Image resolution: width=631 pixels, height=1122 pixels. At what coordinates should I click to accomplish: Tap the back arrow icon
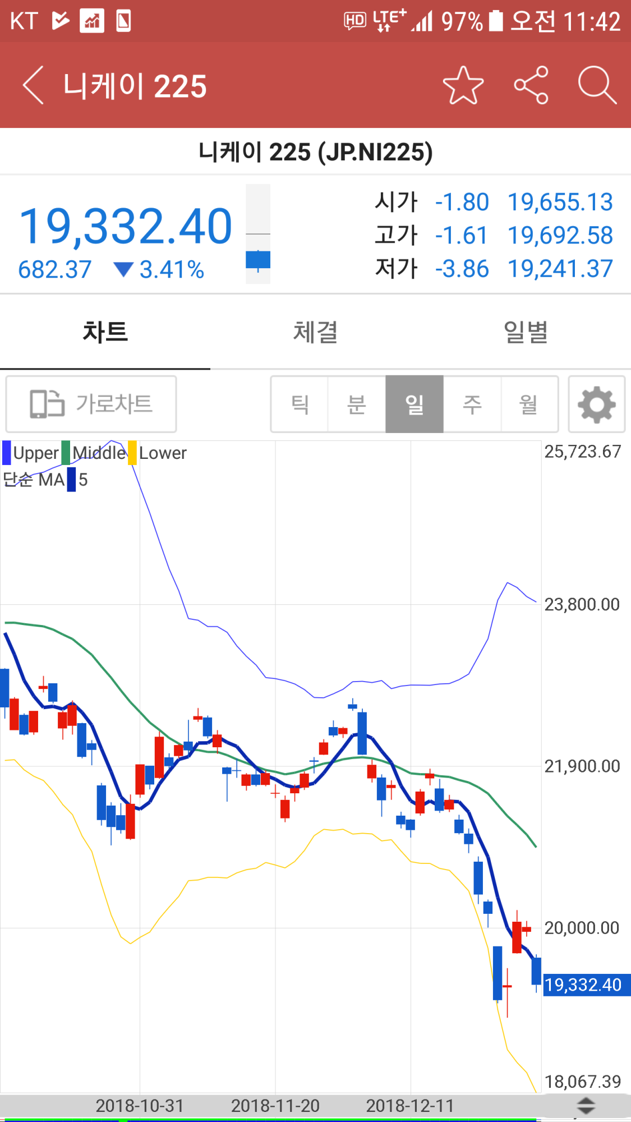(34, 85)
